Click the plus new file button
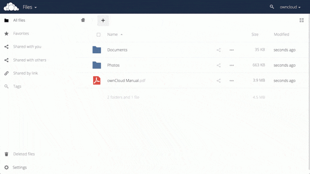This screenshot has height=174, width=310. tap(103, 21)
